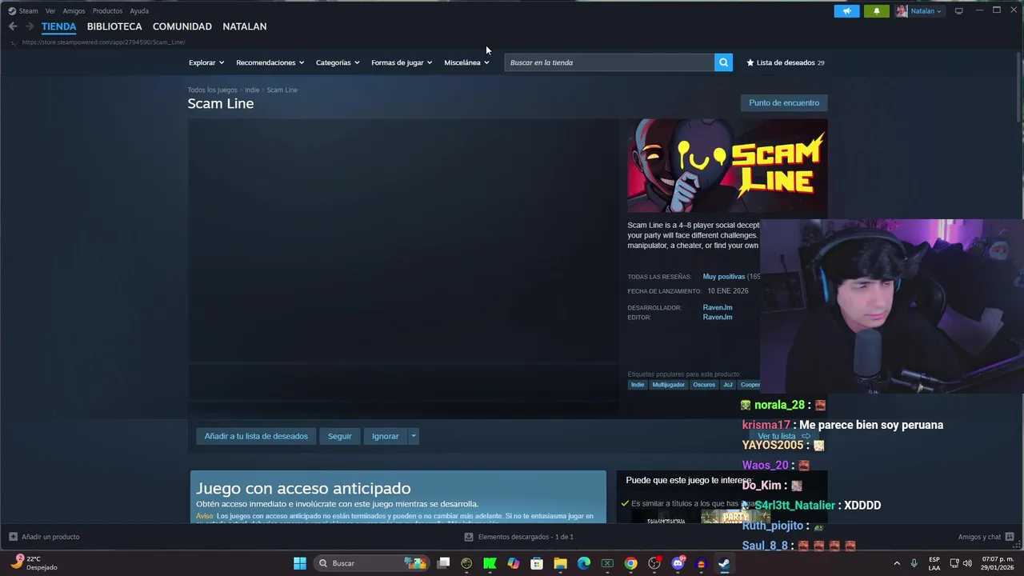
Task: Click the Scam Line breadcrumb link
Action: coord(282,90)
